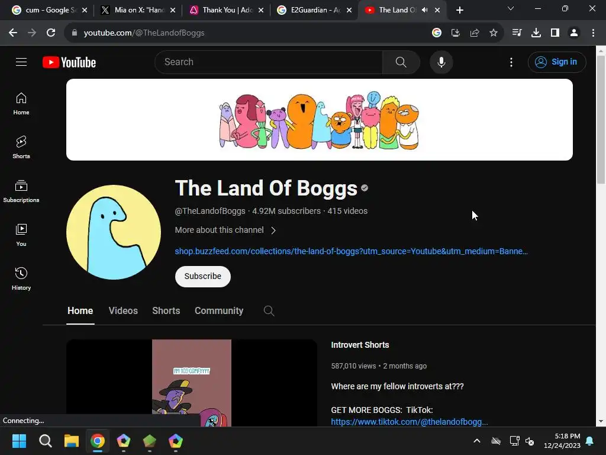This screenshot has width=606, height=455.
Task: Switch to the channel Shorts tab
Action: (166, 310)
